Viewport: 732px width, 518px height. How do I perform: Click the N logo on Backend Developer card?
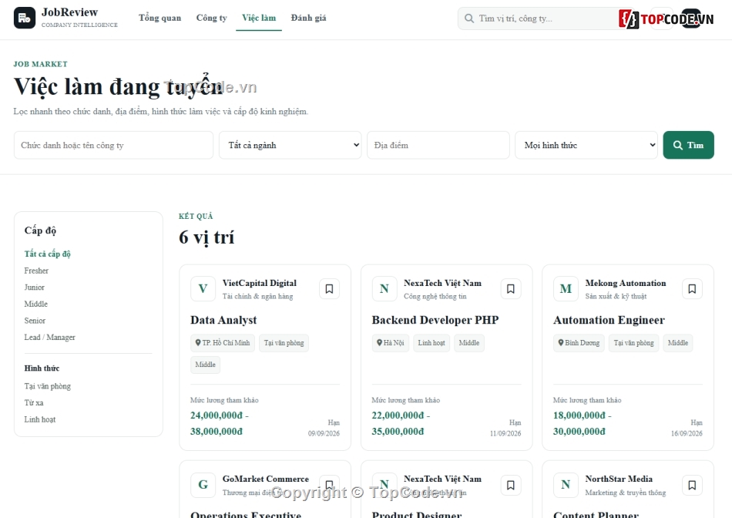point(384,288)
